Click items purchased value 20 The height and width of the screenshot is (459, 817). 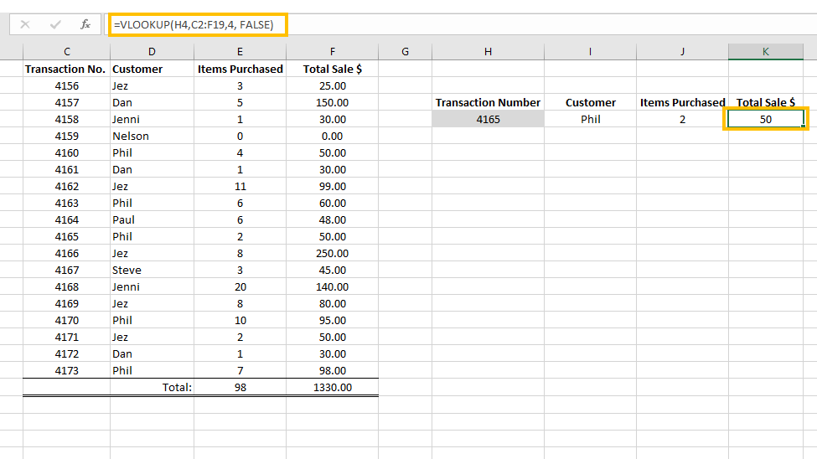[x=240, y=286]
